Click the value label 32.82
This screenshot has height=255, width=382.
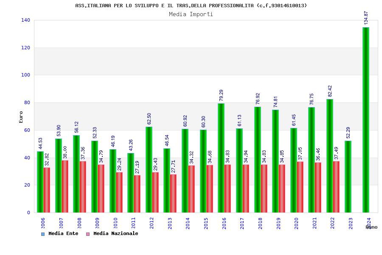(x=47, y=159)
